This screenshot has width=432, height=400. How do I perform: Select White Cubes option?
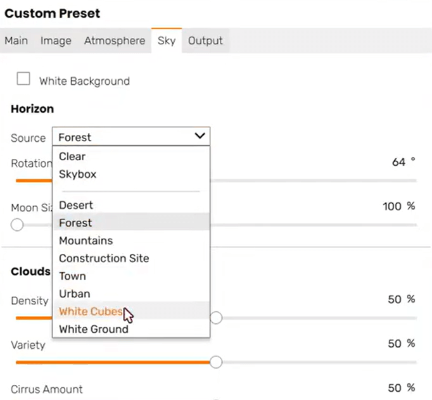coord(91,311)
